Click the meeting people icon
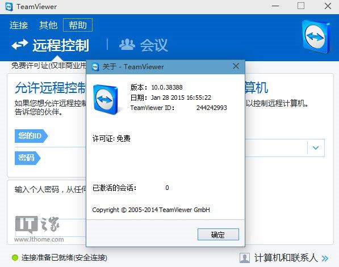Screen dimensions: 339x267 click(x=127, y=44)
